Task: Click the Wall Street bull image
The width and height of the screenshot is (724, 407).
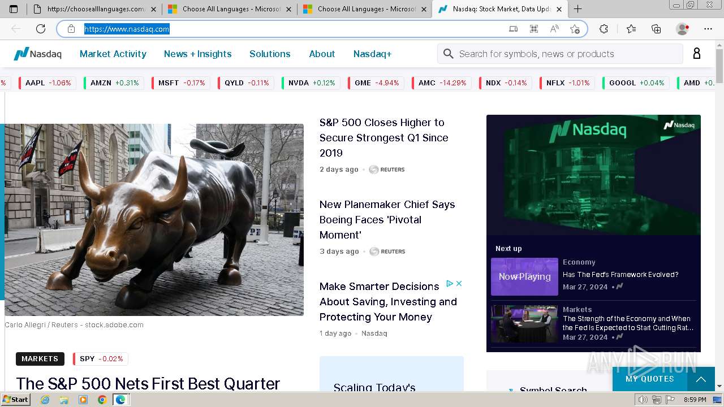Action: coord(154,219)
